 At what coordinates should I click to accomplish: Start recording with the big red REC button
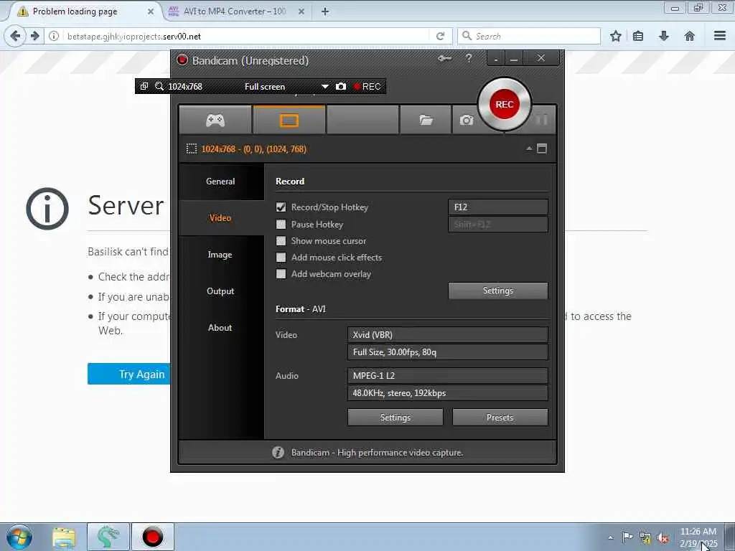(505, 105)
